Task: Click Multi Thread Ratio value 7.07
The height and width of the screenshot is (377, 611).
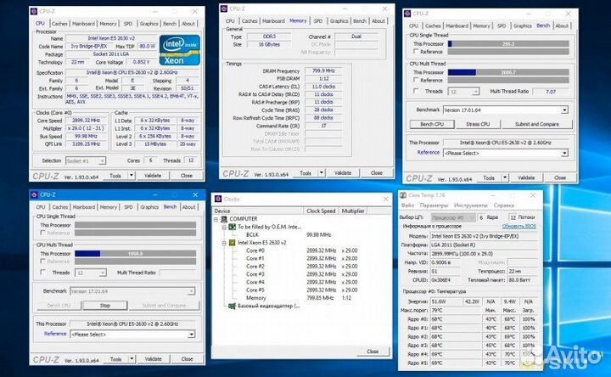Action: (x=551, y=91)
